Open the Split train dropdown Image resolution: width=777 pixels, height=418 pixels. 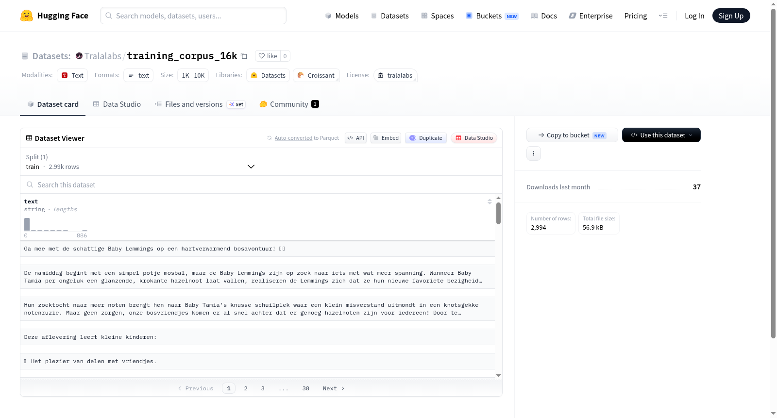pos(140,162)
